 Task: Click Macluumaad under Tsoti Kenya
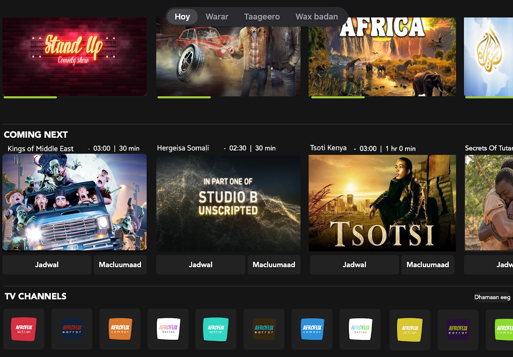point(428,265)
